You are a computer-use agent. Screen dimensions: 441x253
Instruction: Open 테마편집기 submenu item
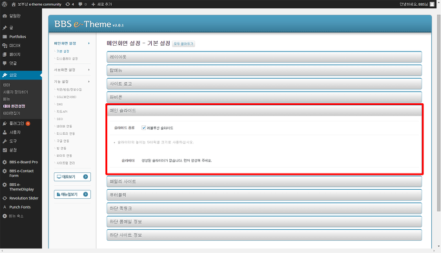click(x=12, y=114)
